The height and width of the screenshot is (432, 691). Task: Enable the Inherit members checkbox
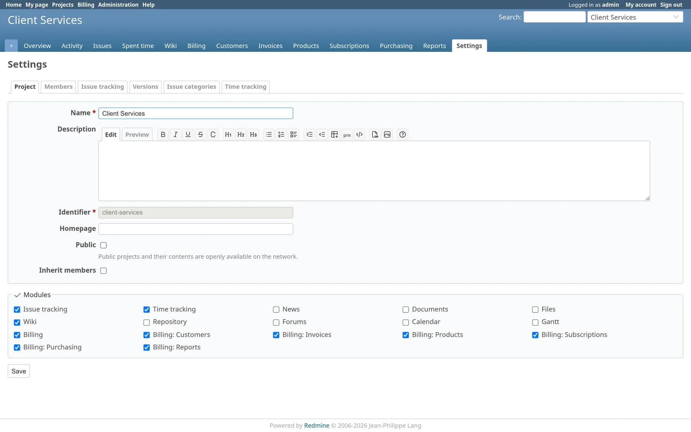coord(103,271)
